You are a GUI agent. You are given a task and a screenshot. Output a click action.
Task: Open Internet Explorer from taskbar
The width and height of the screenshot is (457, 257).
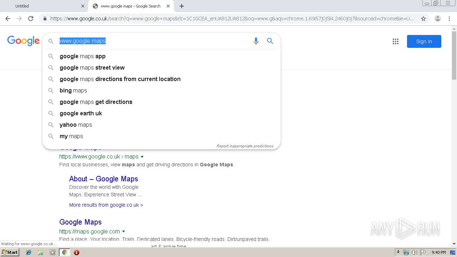29,252
